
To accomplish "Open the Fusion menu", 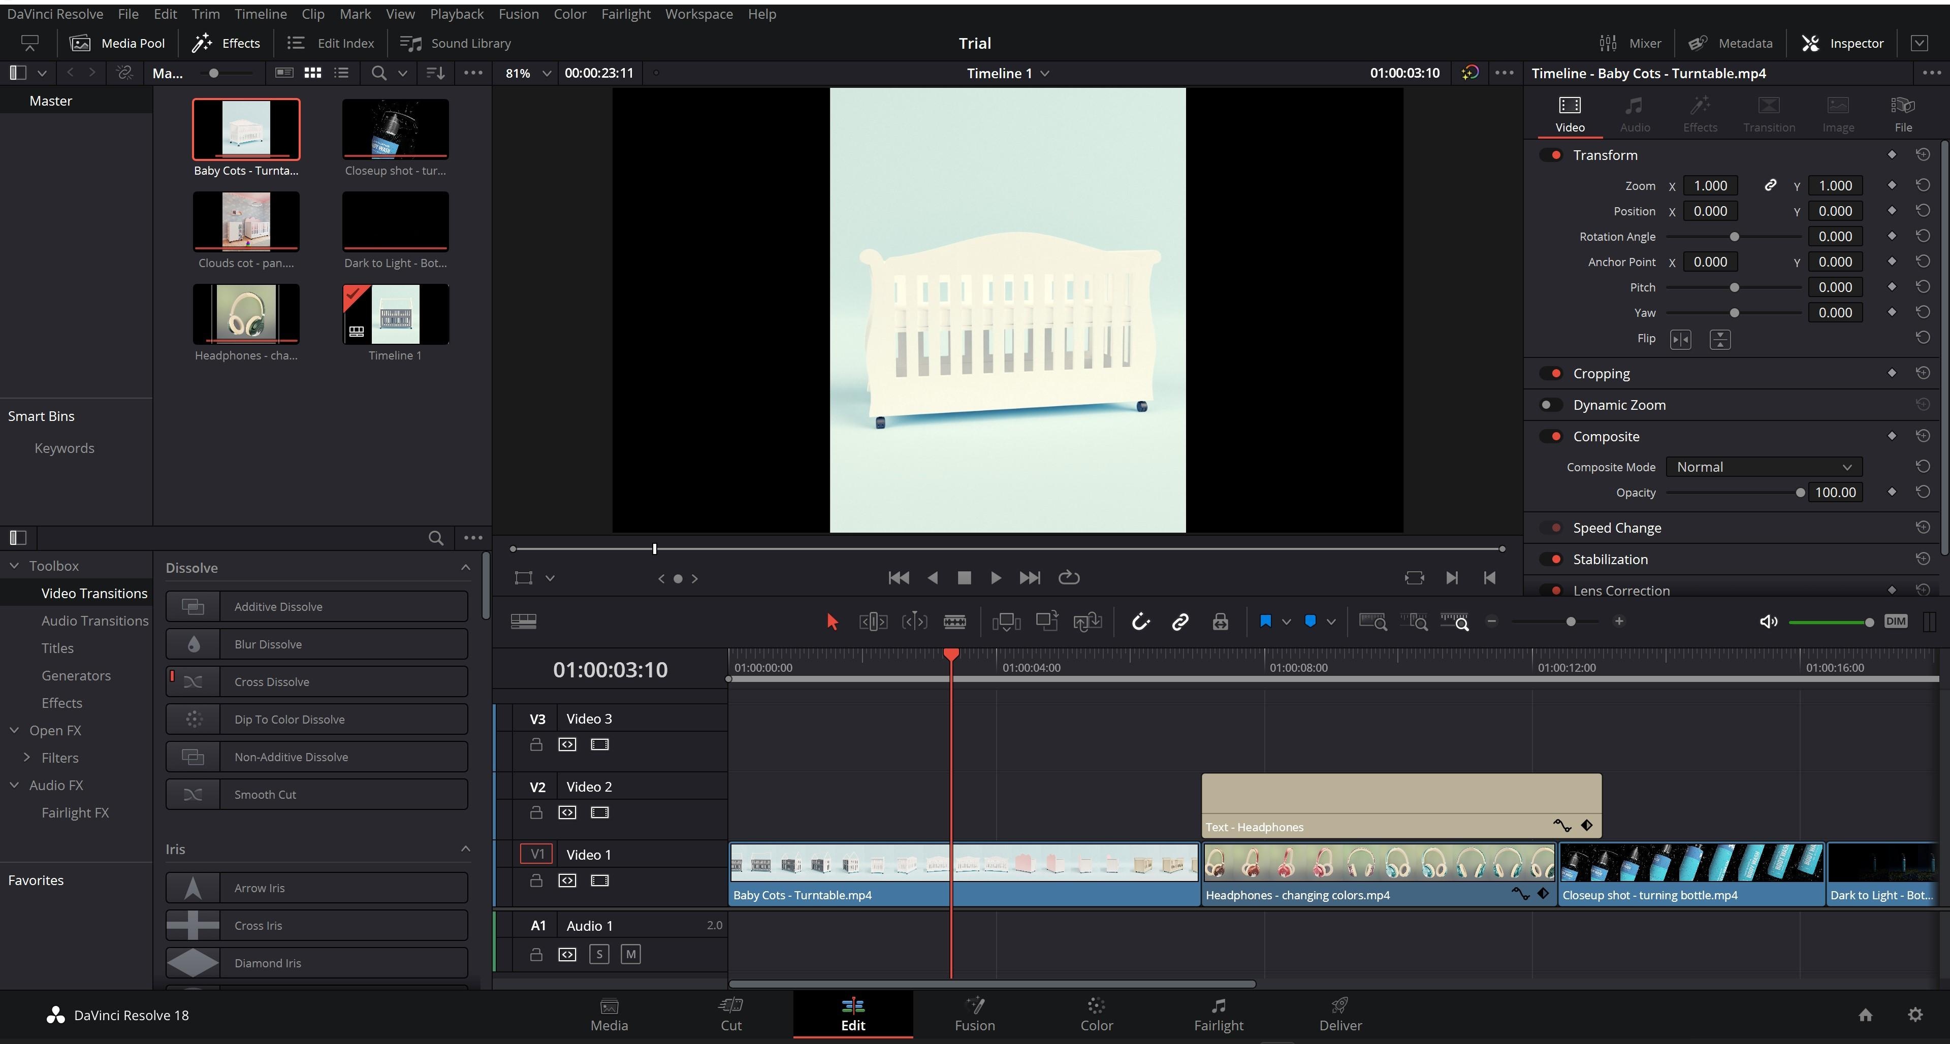I will 519,14.
